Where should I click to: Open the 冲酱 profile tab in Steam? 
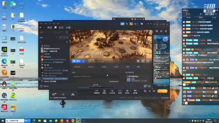coord(68,28)
